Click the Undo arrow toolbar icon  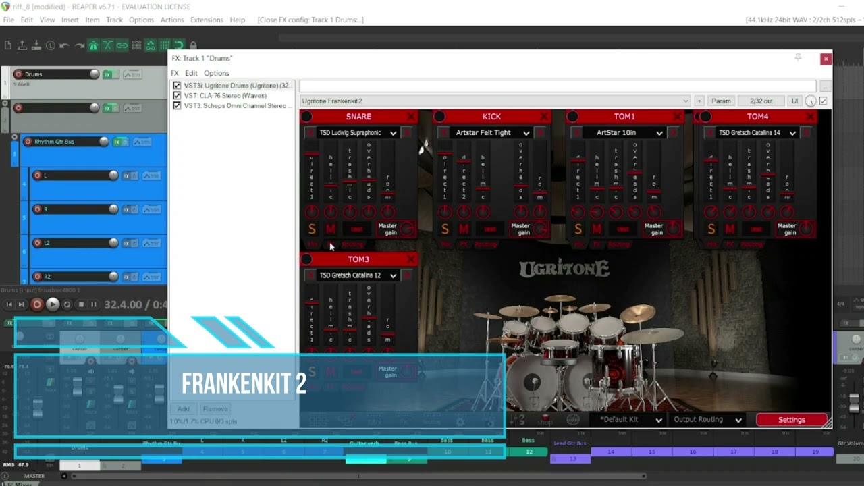(64, 45)
